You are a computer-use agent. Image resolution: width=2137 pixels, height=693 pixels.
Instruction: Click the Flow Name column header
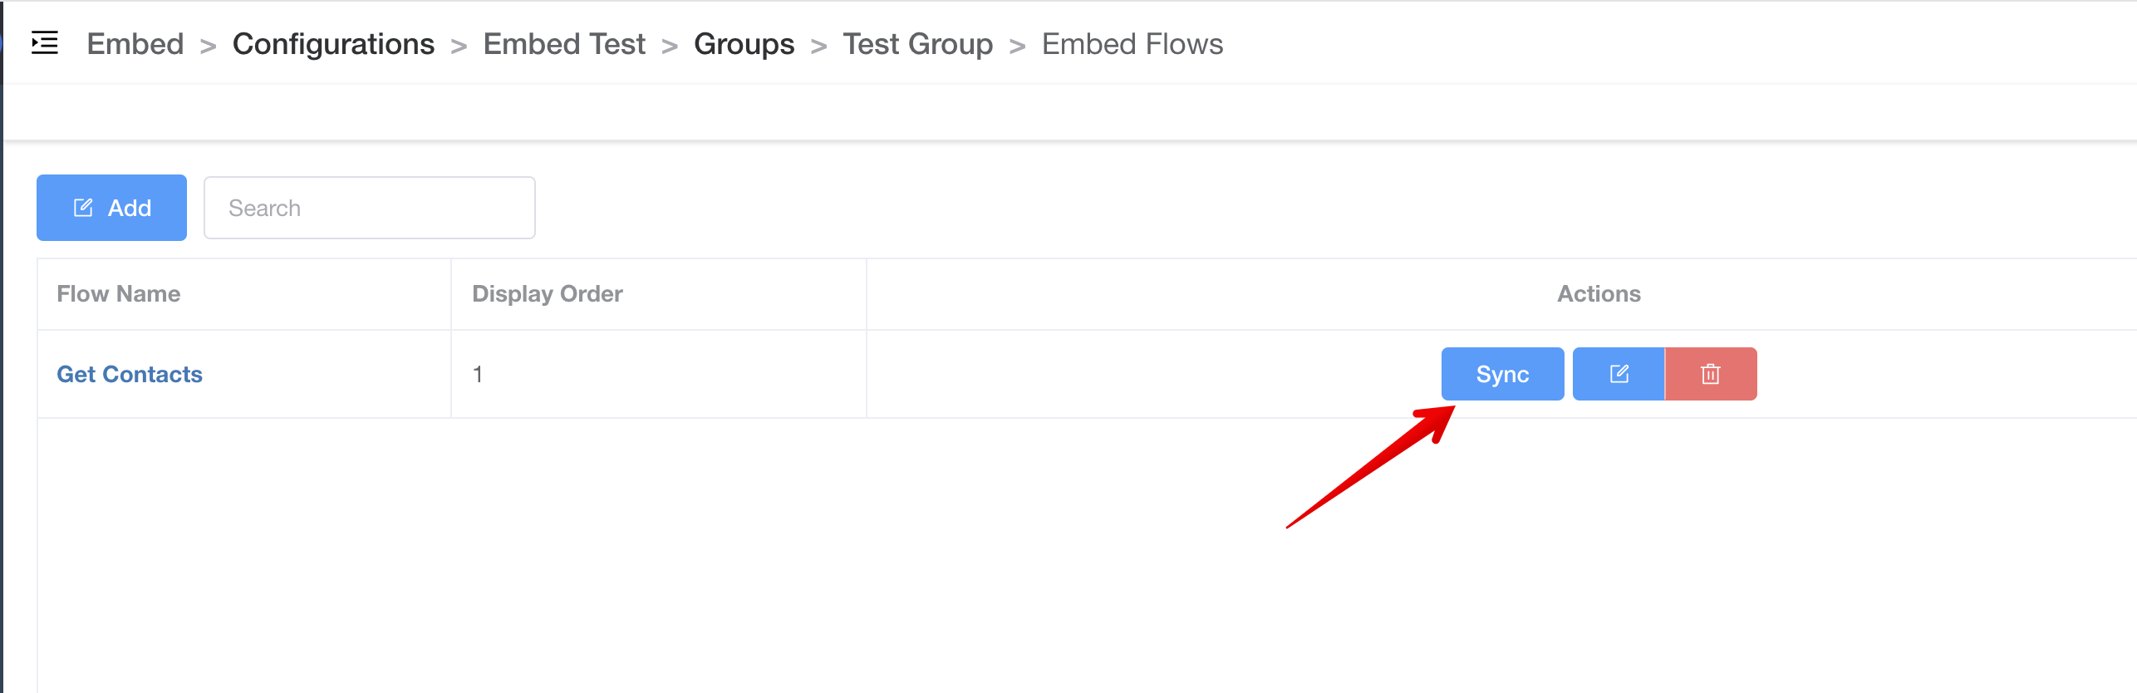(119, 294)
